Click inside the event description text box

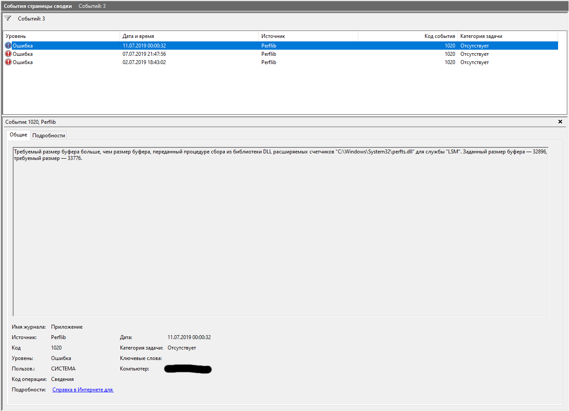click(281, 231)
